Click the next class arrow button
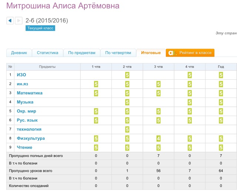This screenshot has width=237, height=191. coord(19,21)
